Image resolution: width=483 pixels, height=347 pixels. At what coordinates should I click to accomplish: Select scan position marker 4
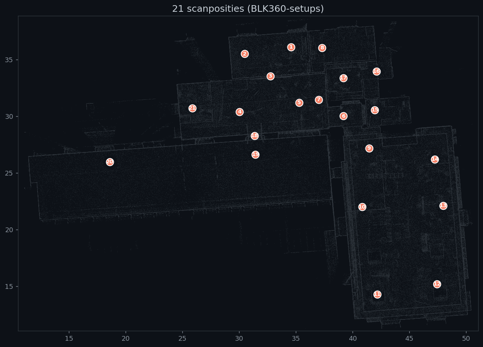click(x=239, y=112)
